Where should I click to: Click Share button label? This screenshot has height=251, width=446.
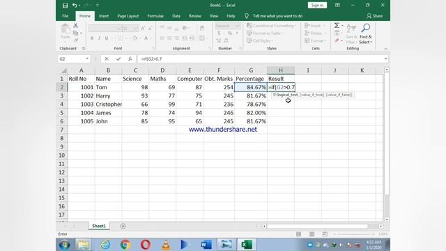pos(378,16)
